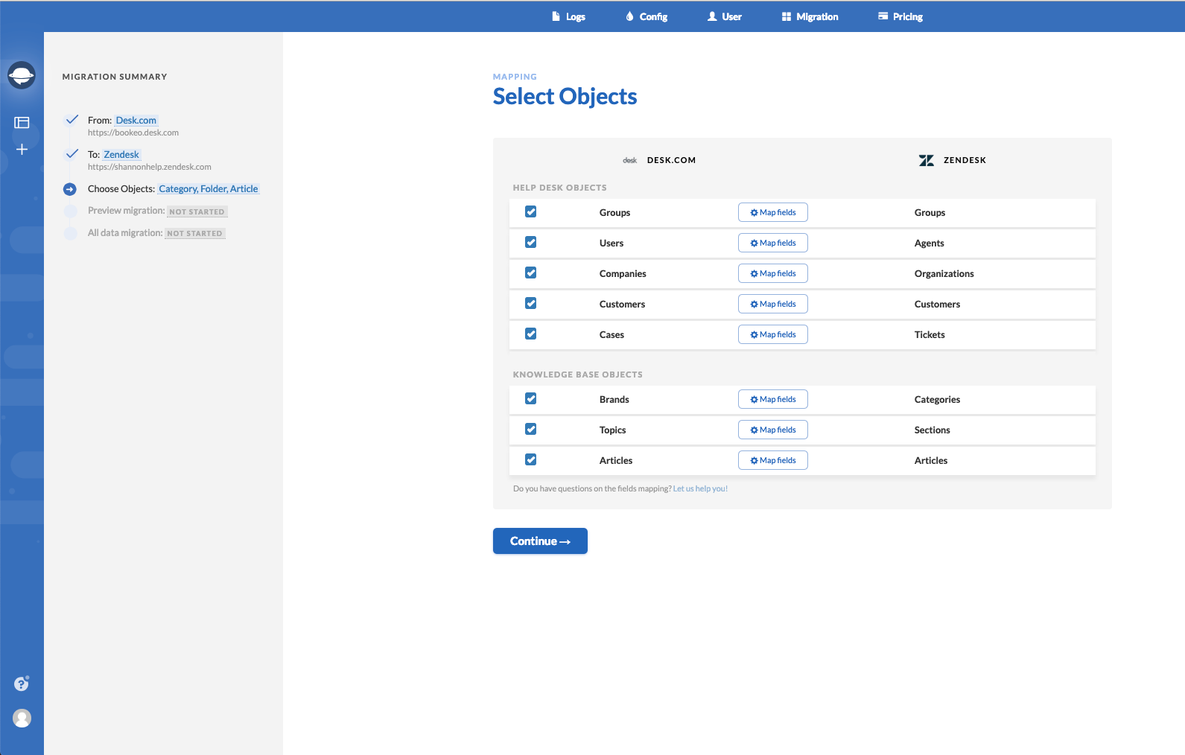Uncheck the Groups checkbox
Viewport: 1185px width, 755px height.
tap(531, 212)
